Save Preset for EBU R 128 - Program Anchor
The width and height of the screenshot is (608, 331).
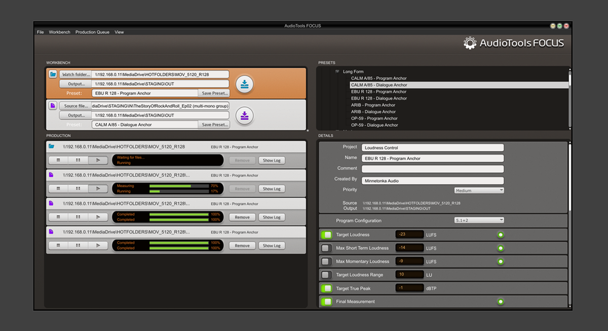pyautogui.click(x=214, y=93)
